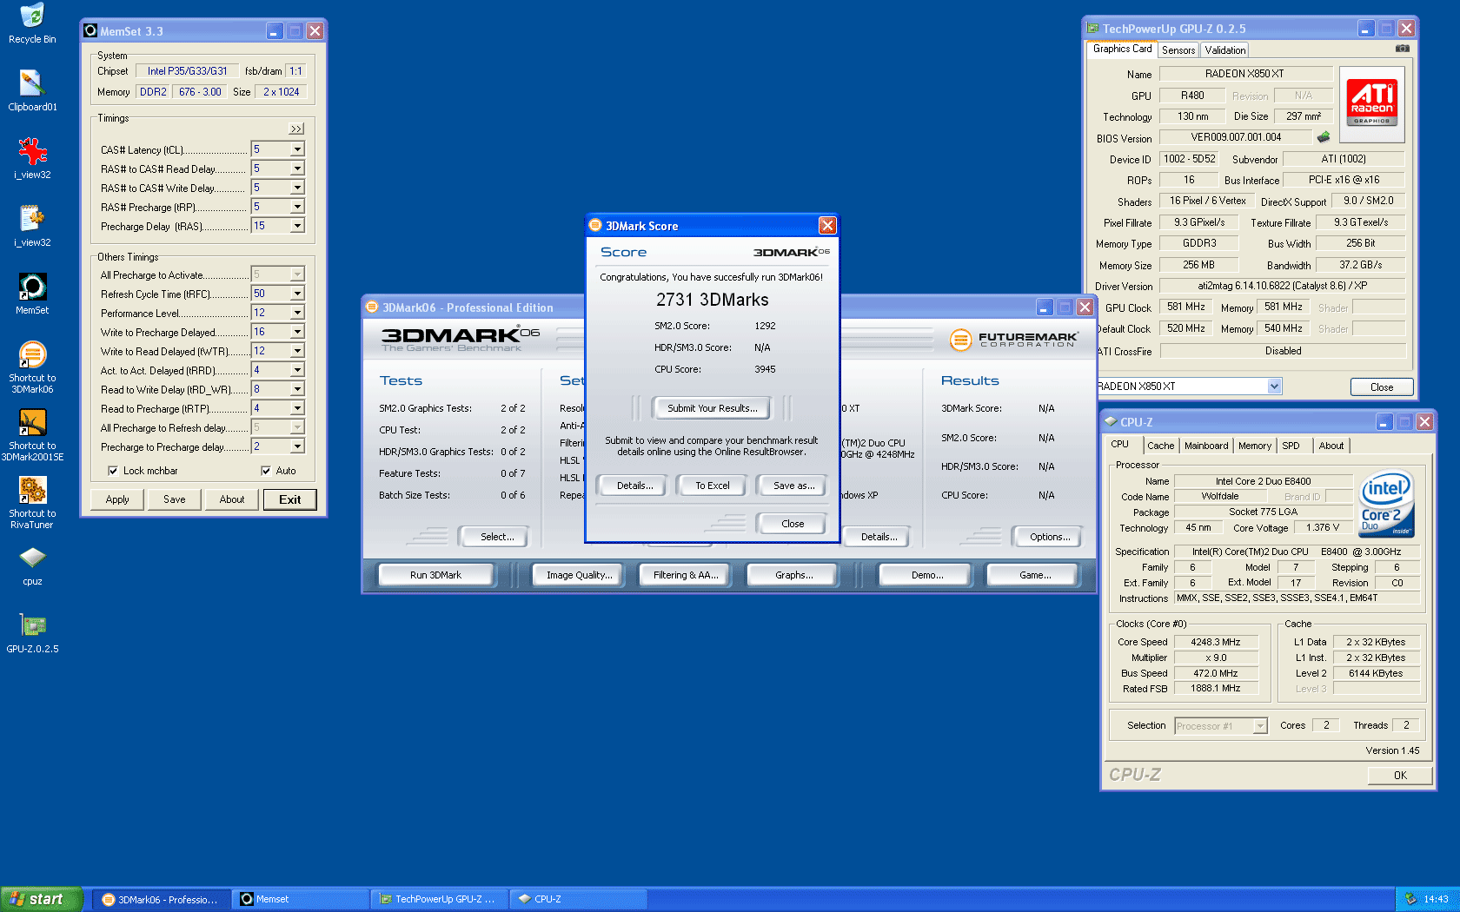Click Submit Your Results button

pyautogui.click(x=713, y=408)
